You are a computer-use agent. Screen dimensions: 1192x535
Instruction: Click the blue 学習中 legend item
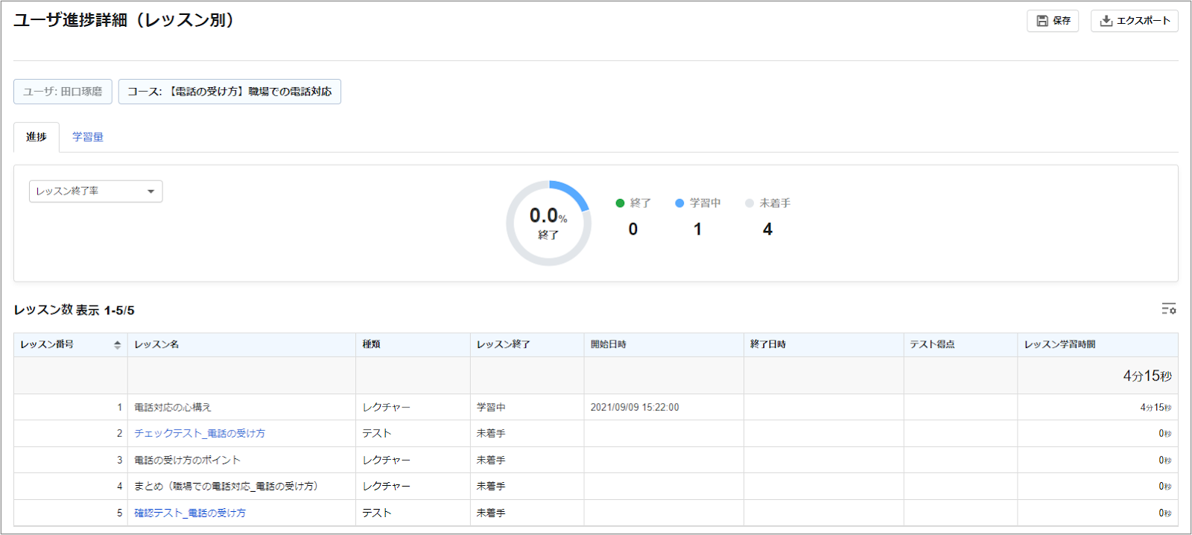pyautogui.click(x=698, y=203)
